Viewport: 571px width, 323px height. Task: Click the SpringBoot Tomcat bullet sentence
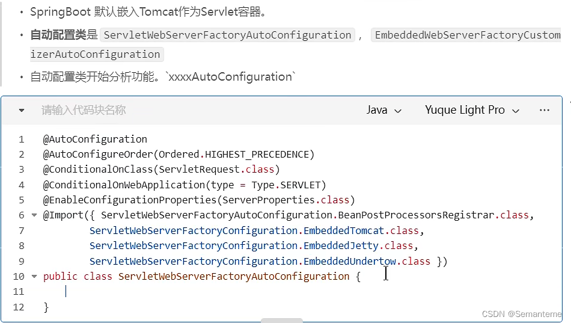pyautogui.click(x=148, y=12)
